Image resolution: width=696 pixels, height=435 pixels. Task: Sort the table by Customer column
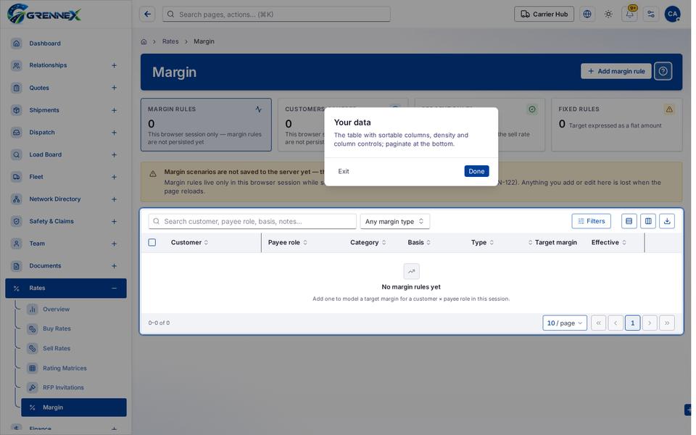pyautogui.click(x=189, y=242)
